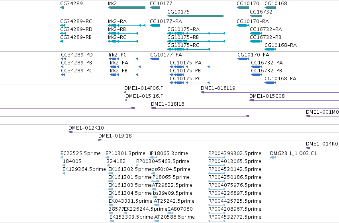This screenshot has height=223, width=339.
Task: Click protein CG34289-PC label
Action: click(x=76, y=71)
